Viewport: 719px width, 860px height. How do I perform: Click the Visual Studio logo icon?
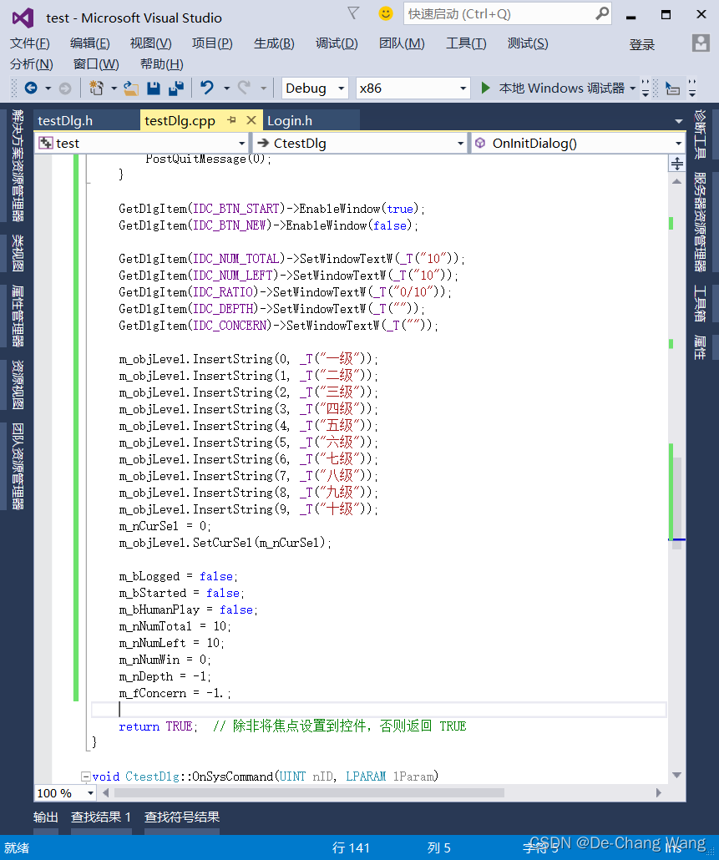click(x=23, y=18)
